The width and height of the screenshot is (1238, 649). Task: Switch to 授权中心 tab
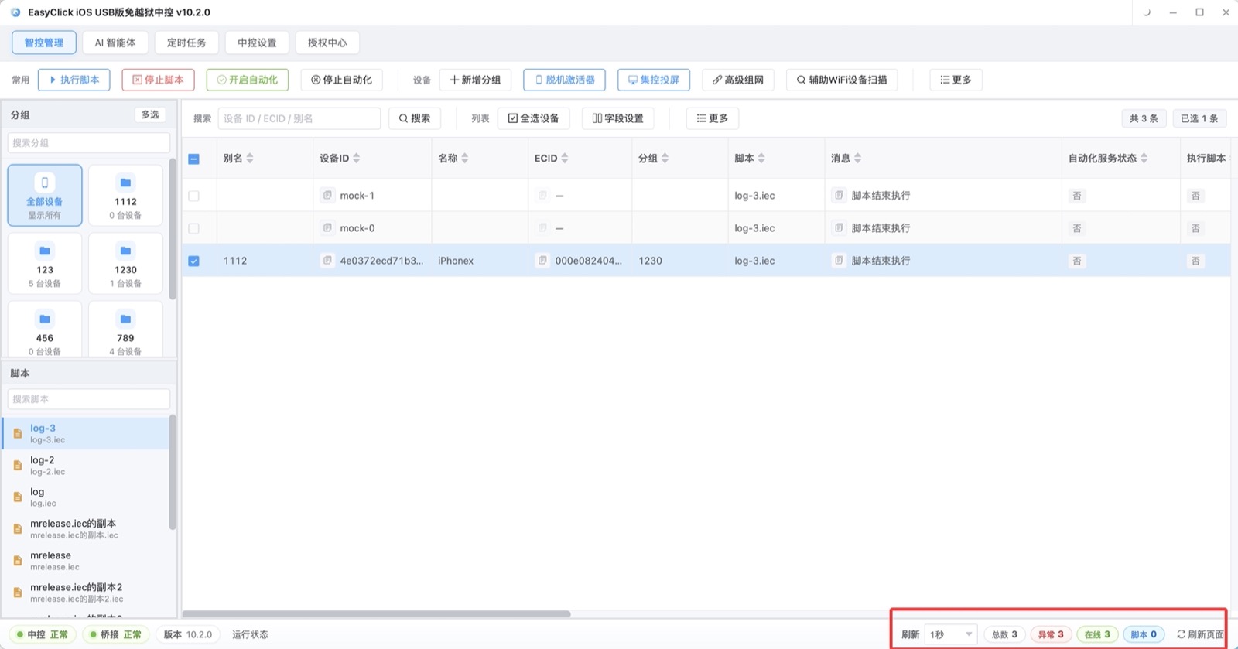327,43
